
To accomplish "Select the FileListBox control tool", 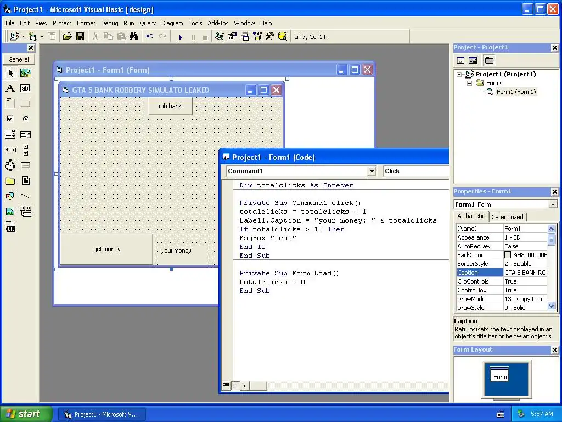I will pyautogui.click(x=25, y=180).
